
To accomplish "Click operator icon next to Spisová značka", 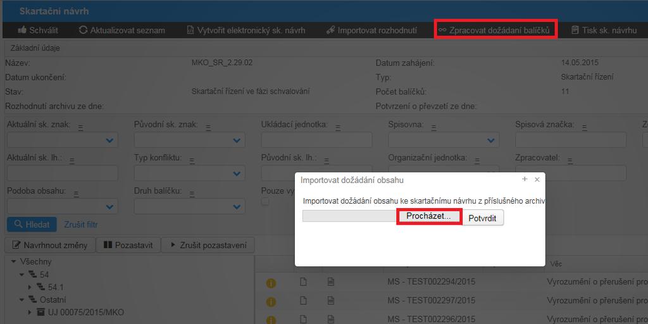I will pyautogui.click(x=584, y=128).
